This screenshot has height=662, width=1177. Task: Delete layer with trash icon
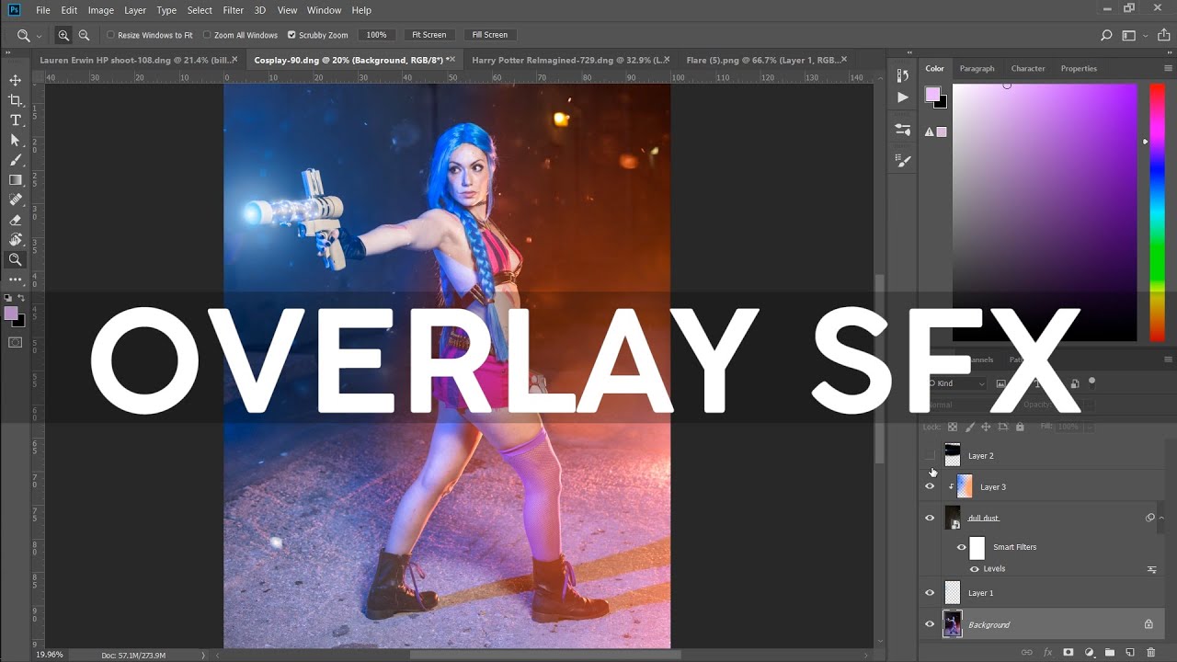pos(1151,652)
